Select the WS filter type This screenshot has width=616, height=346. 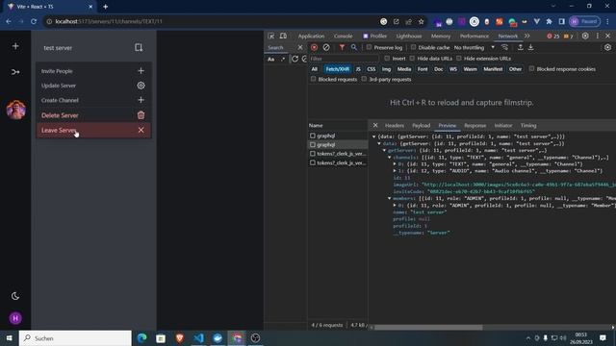pos(453,69)
